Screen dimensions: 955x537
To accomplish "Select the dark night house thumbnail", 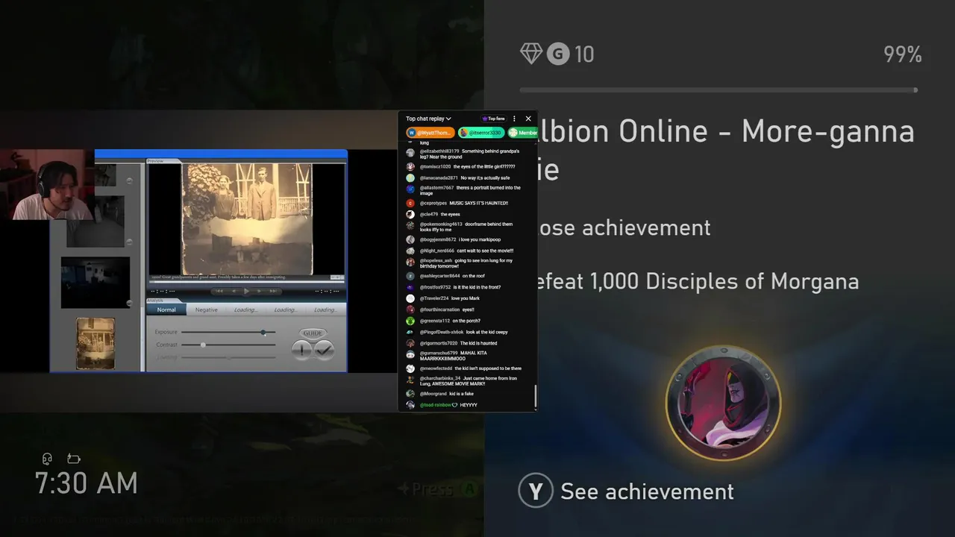I will point(95,283).
